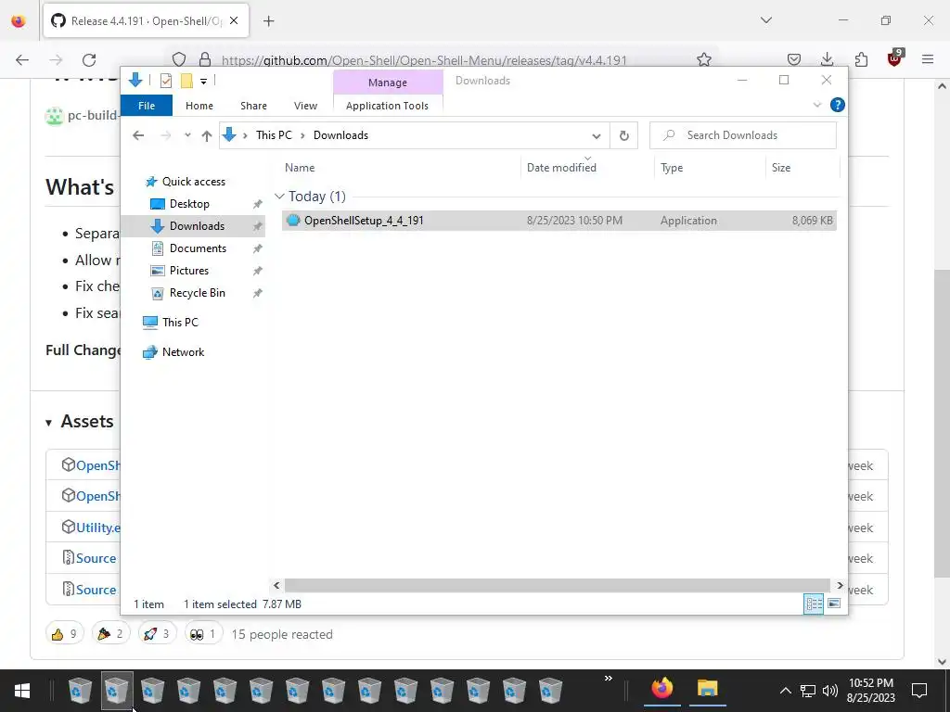Refresh the Downloads folder view
Viewport: 950px width, 712px height.
point(624,135)
